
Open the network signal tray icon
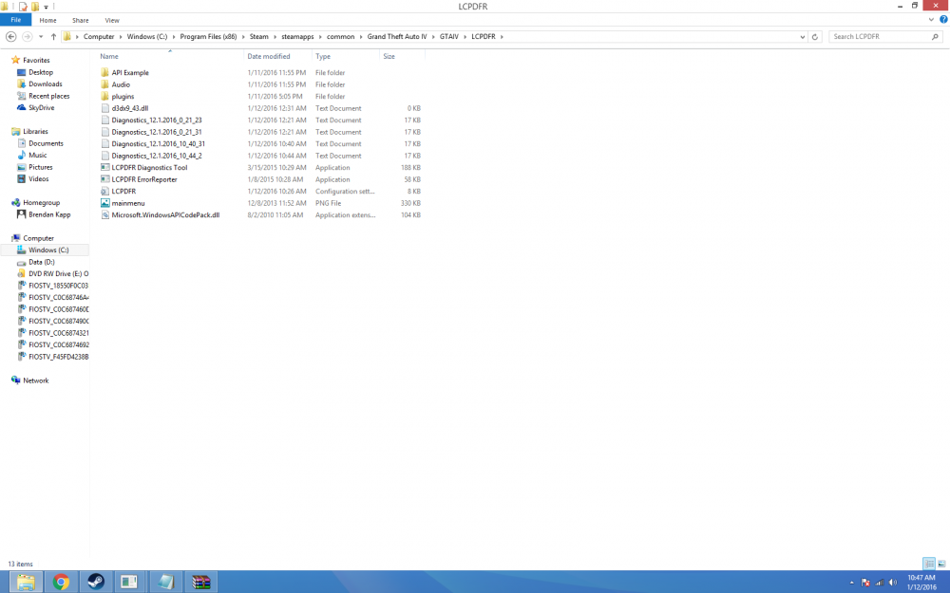coord(880,583)
